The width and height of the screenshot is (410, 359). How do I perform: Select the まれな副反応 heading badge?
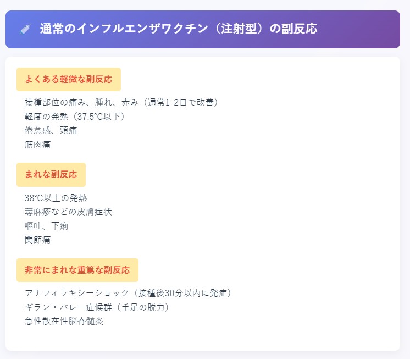(51, 174)
